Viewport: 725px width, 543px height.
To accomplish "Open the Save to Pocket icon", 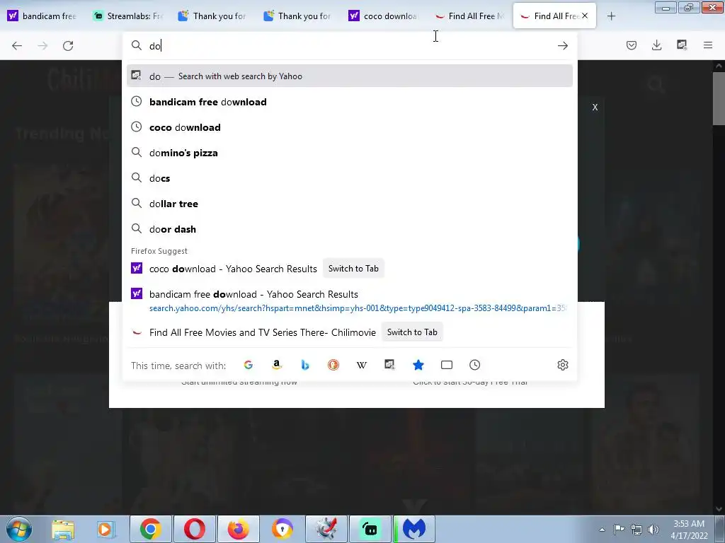I will coord(632,45).
